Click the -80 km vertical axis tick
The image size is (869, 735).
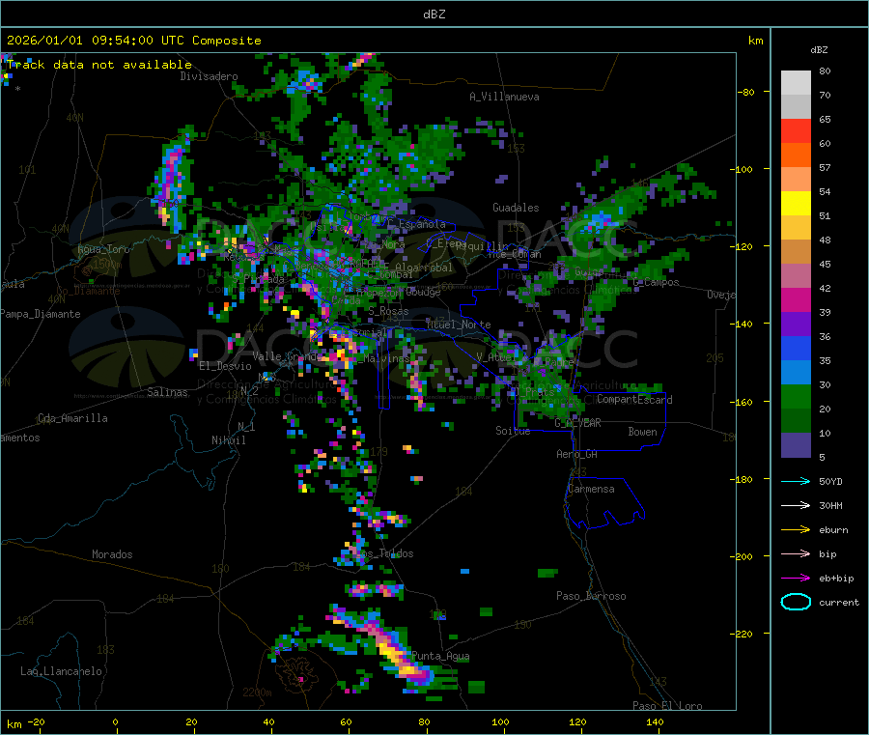click(746, 92)
